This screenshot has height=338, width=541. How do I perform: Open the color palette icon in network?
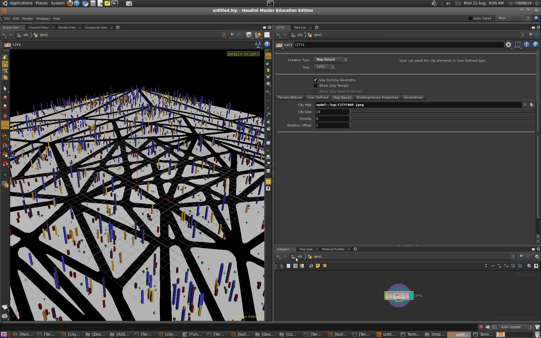point(302,266)
